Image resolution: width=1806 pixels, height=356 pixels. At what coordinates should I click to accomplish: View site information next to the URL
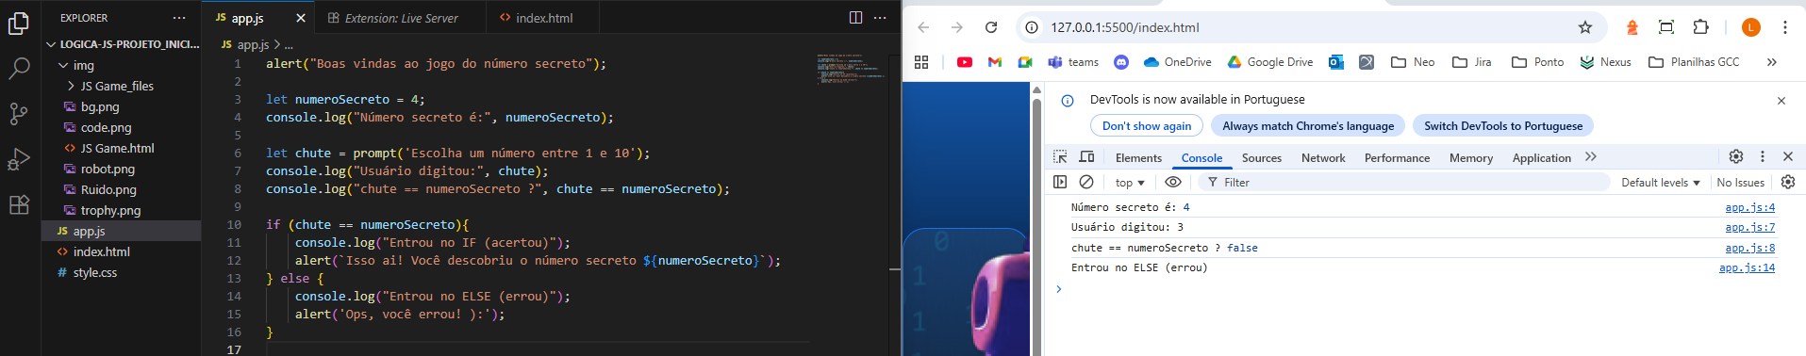[1032, 27]
